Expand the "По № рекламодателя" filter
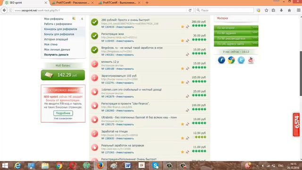302x170 pixels. [x=236, y=39]
